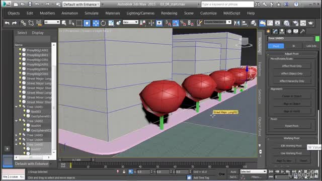
Task: Collapse the Tree 1A001 group
Action: (x=16, y=107)
